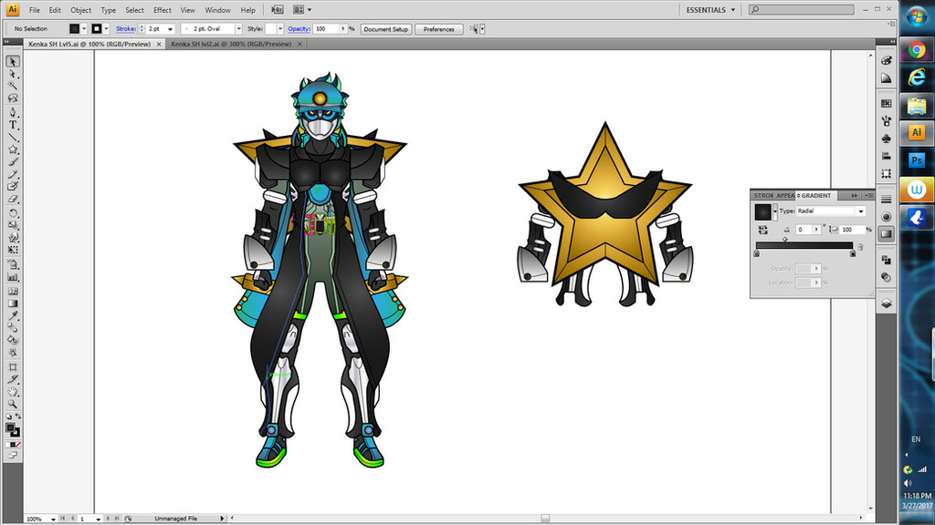Open the zoom level dropdown at bottom

click(x=53, y=519)
